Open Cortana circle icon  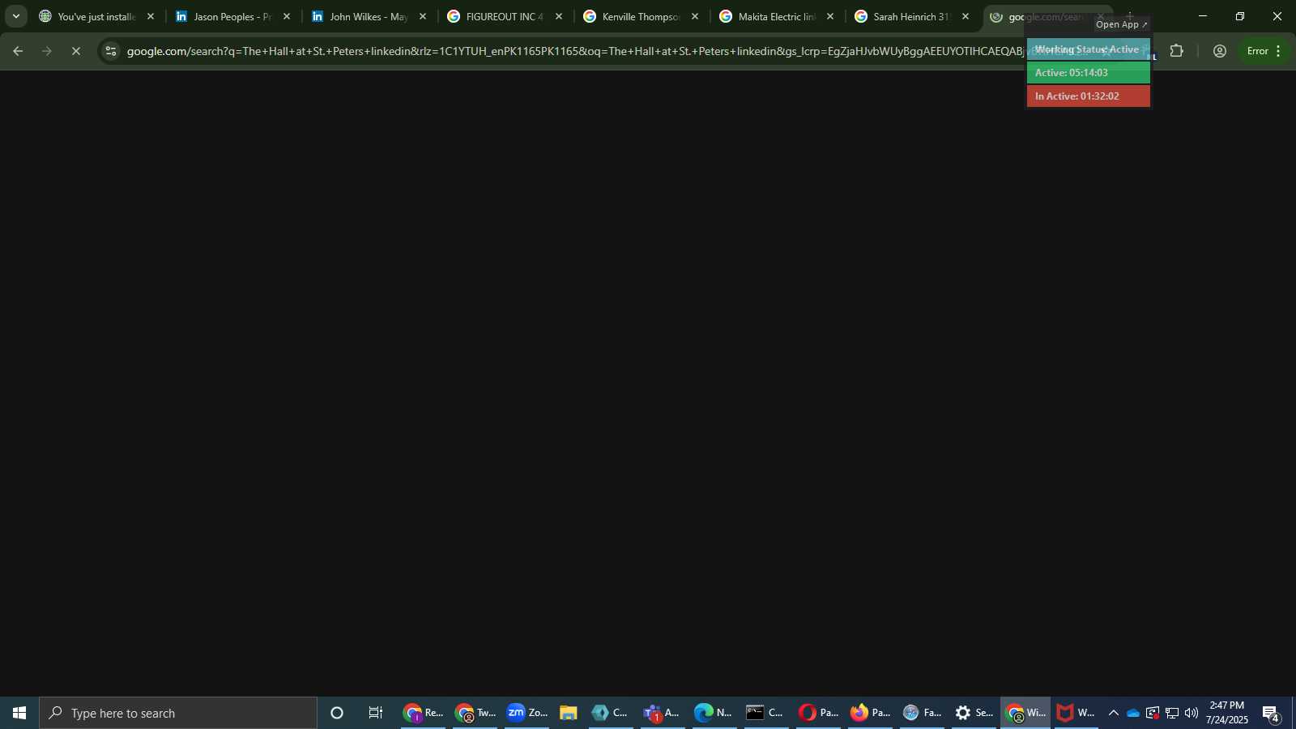click(337, 713)
